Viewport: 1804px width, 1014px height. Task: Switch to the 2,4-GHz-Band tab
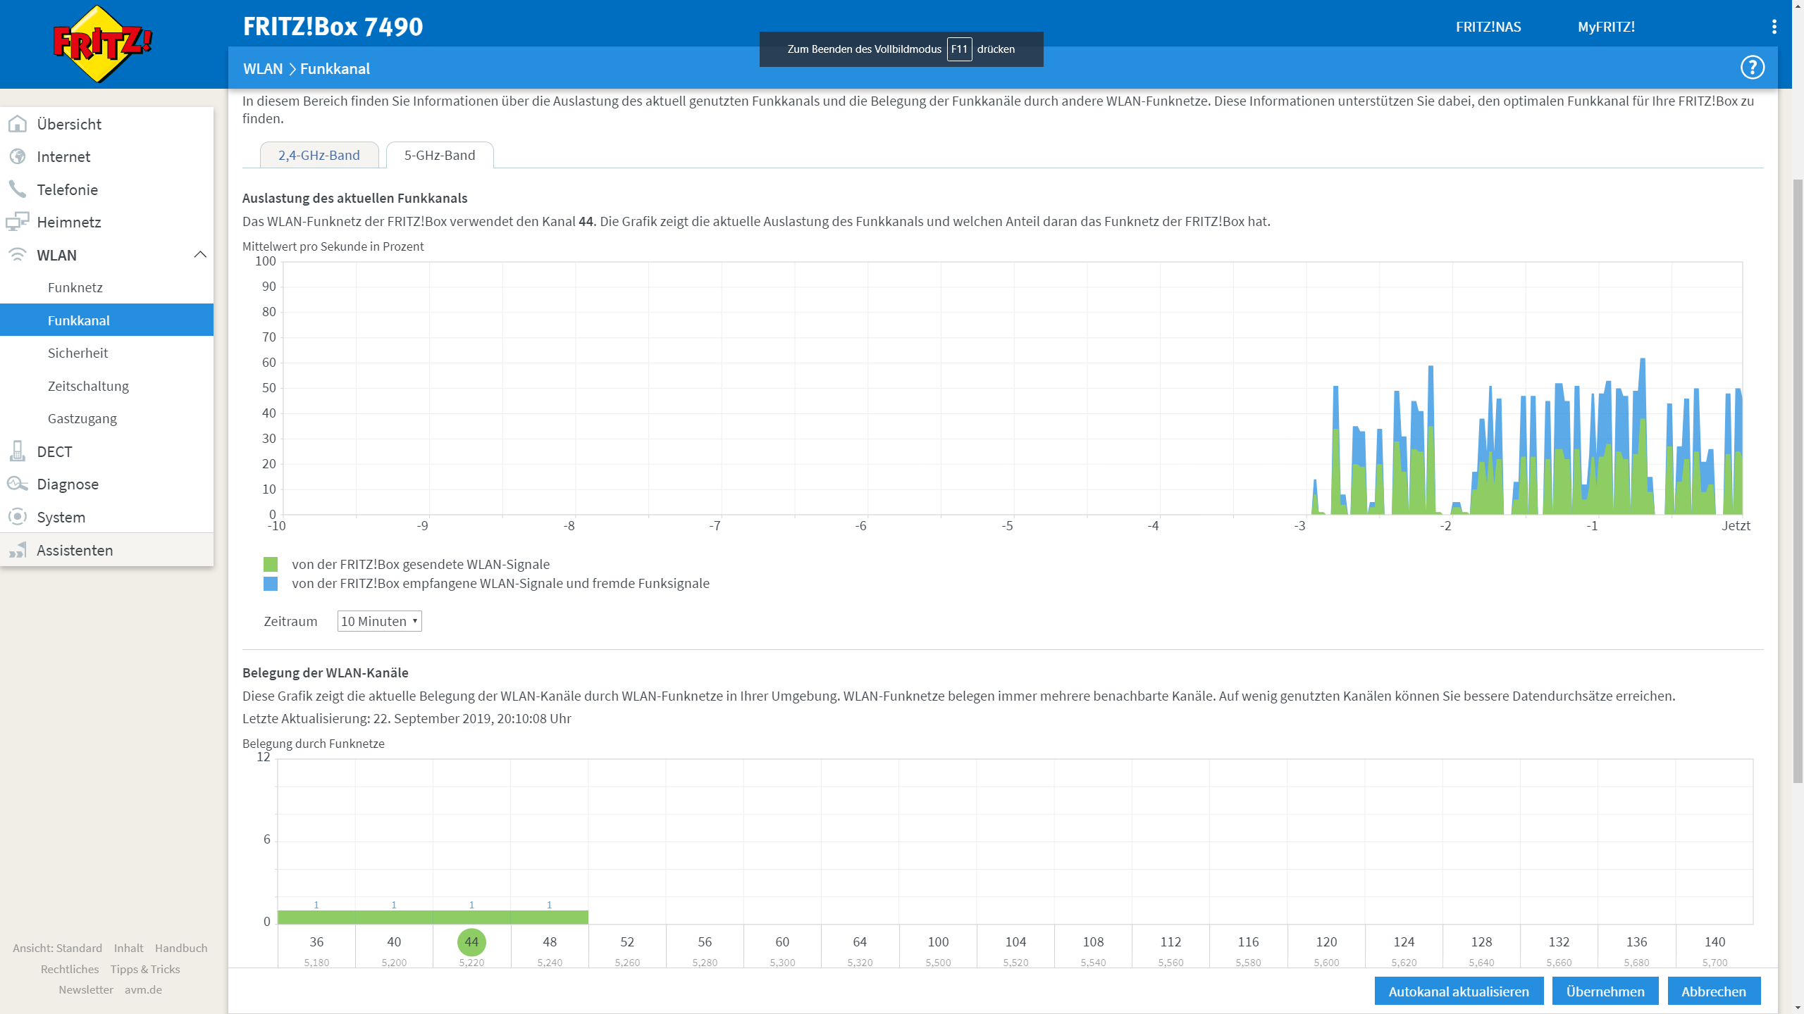point(319,155)
